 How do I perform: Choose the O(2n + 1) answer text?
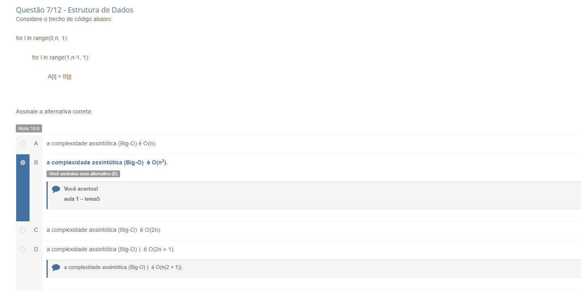tap(110, 249)
